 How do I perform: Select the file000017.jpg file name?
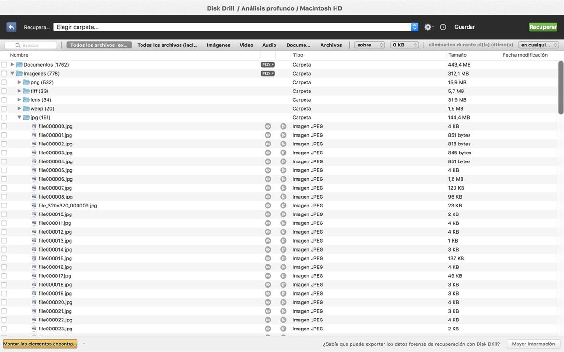click(x=55, y=276)
